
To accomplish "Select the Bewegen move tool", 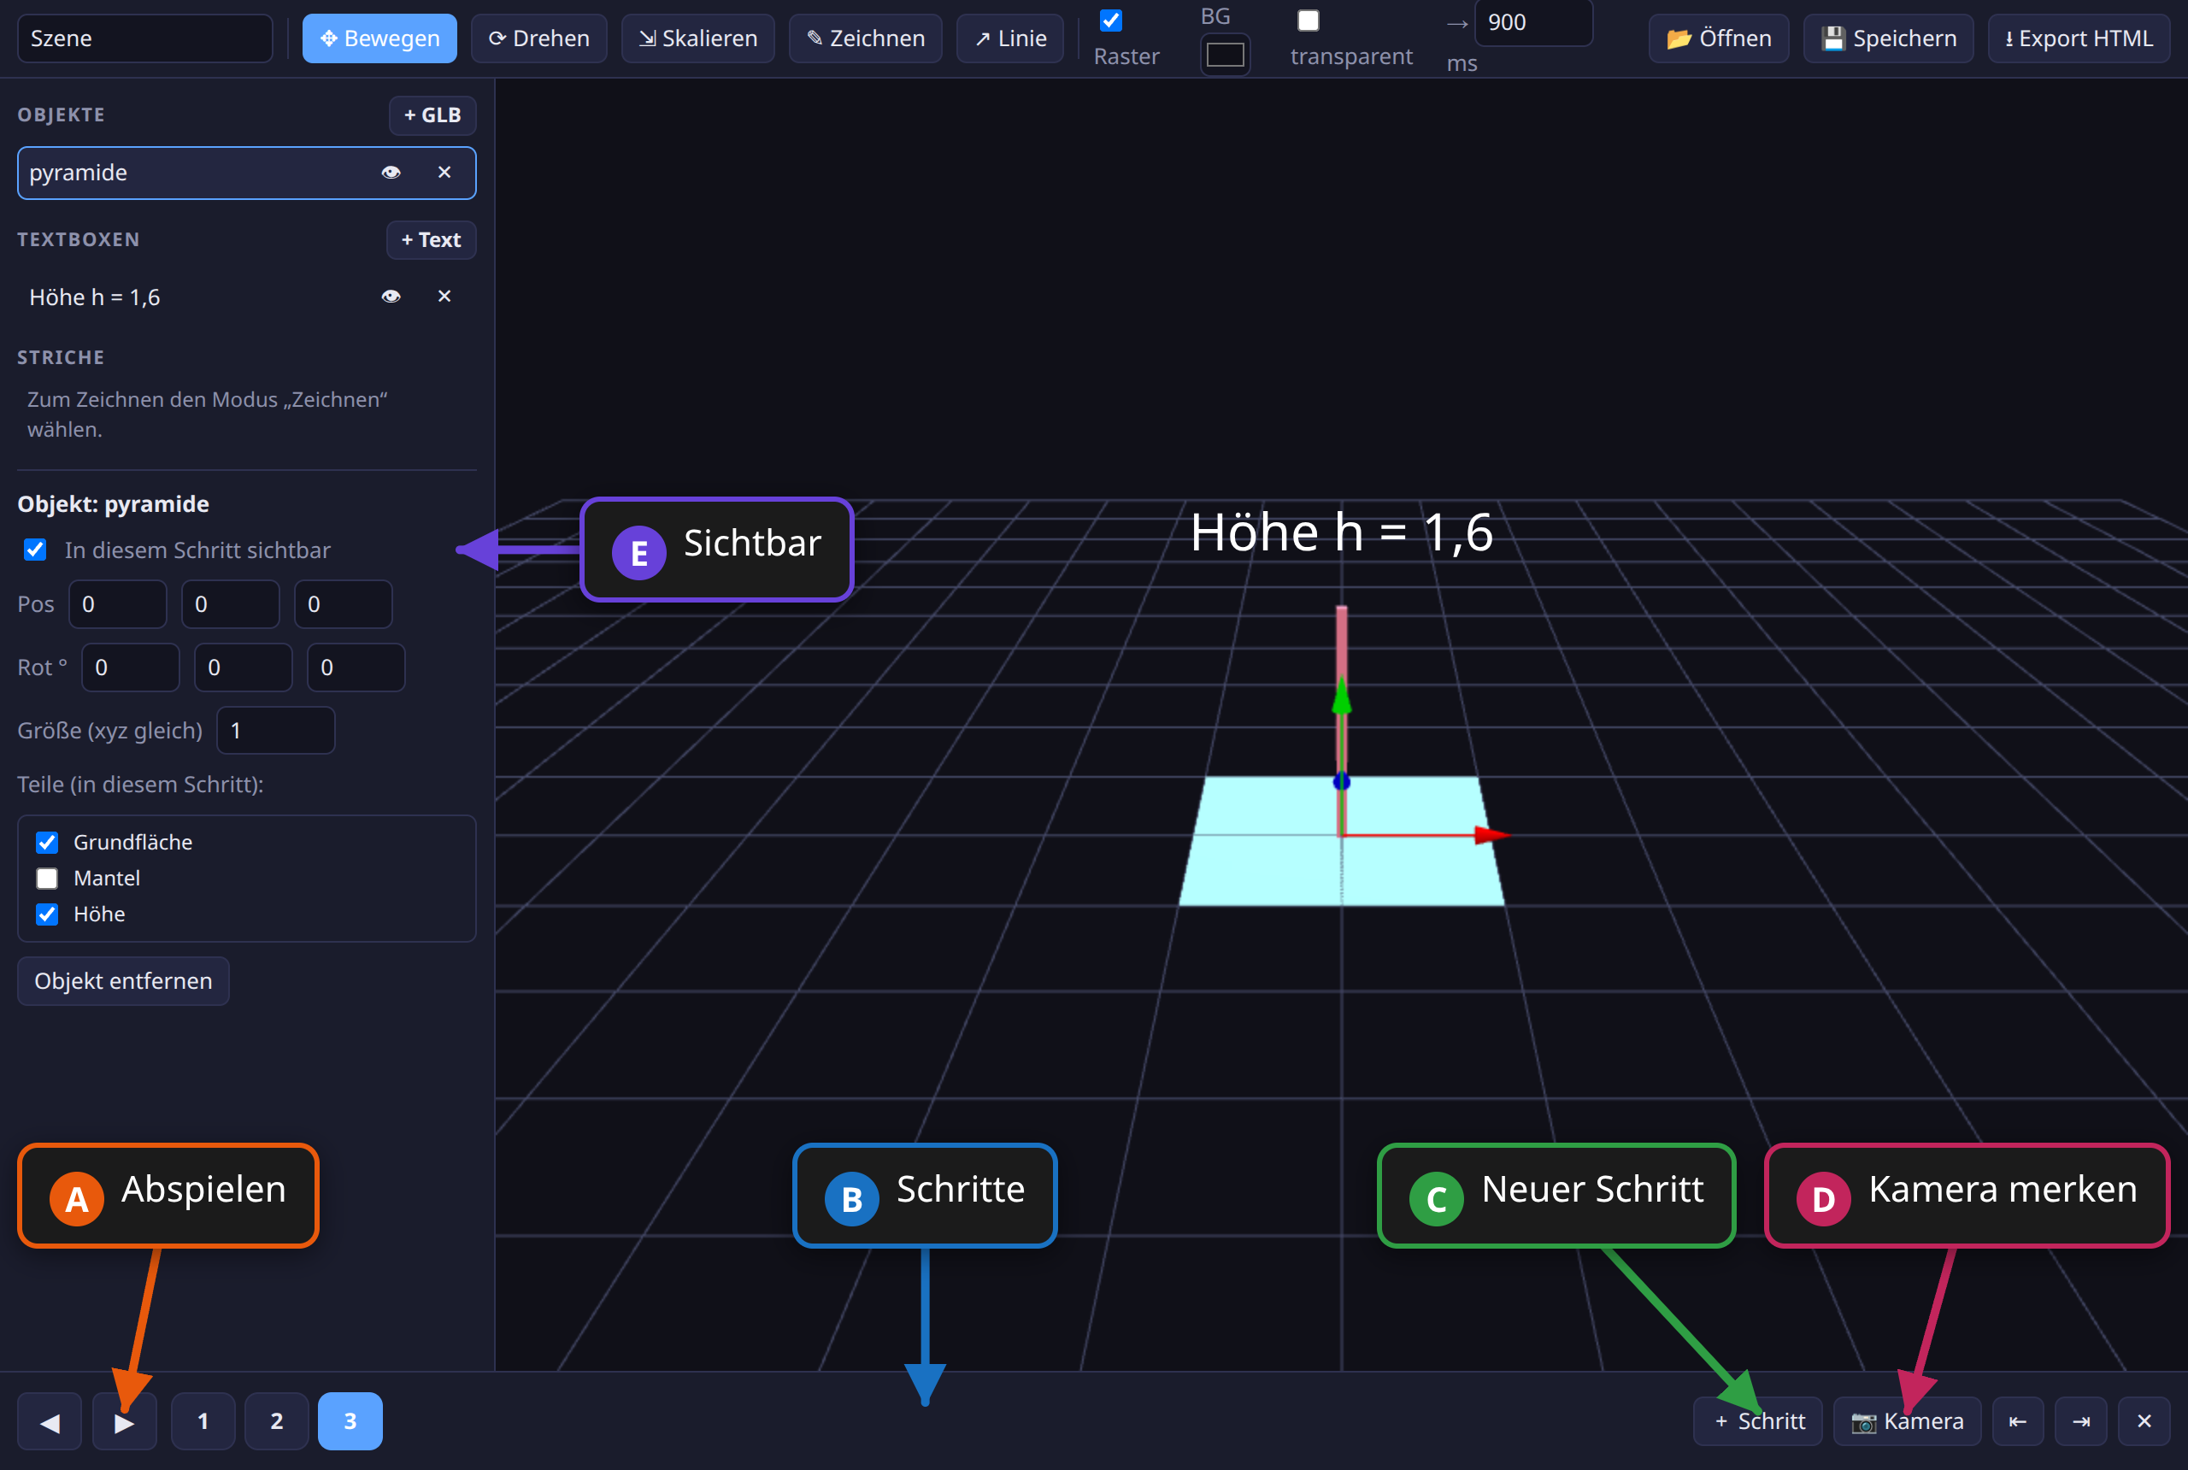I will pyautogui.click(x=379, y=38).
